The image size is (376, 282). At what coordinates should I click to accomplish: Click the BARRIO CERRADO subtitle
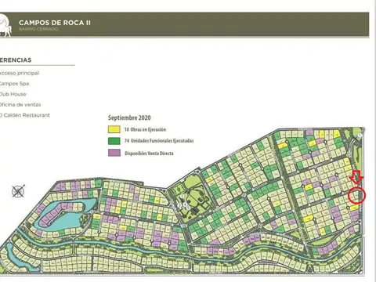coord(38,29)
